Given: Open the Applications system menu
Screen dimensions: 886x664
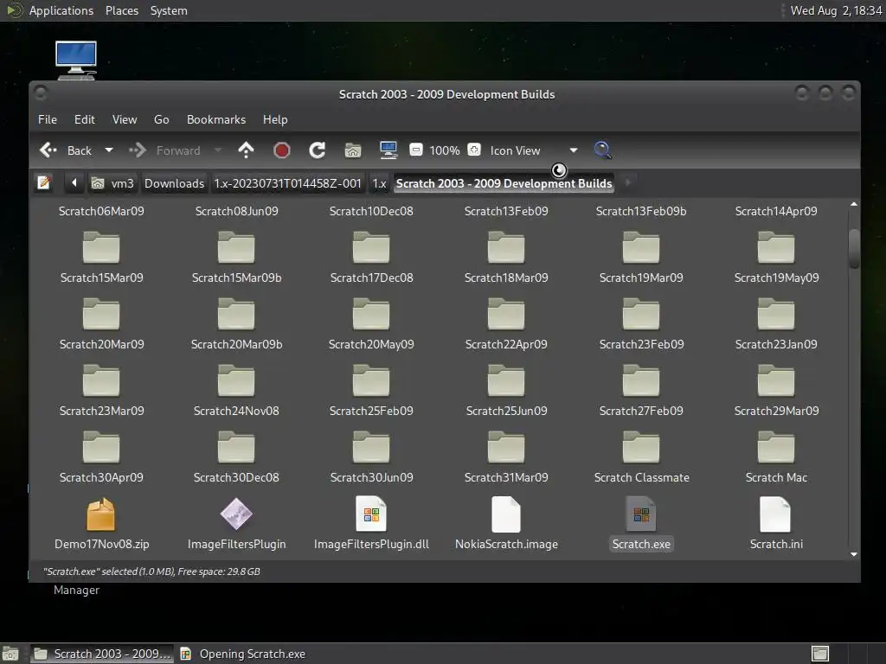Looking at the screenshot, I should (x=61, y=10).
